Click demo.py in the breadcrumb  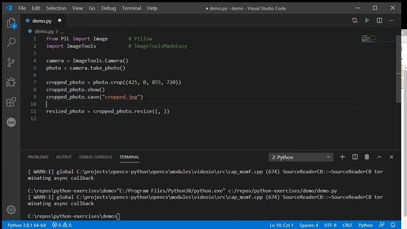pyautogui.click(x=44, y=32)
